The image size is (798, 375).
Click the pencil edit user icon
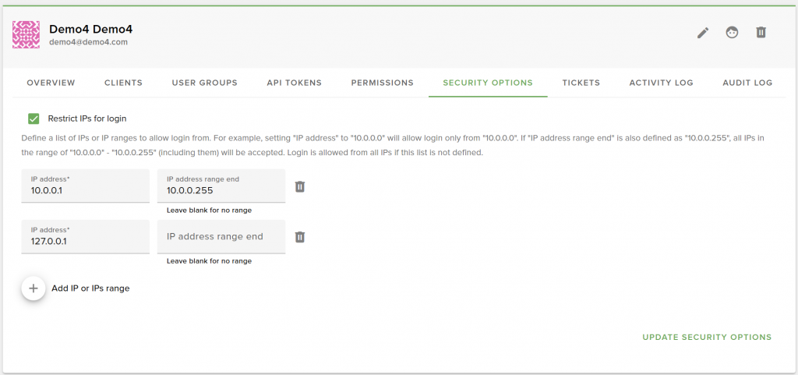pos(703,33)
